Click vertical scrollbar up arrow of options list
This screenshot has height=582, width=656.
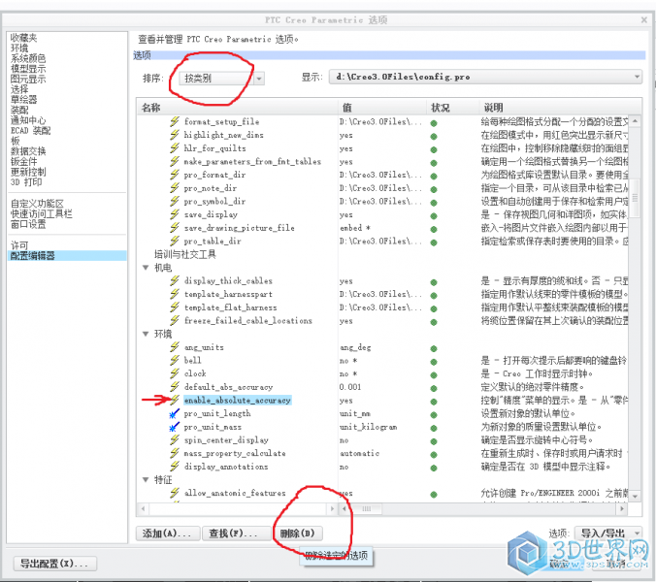pos(635,121)
